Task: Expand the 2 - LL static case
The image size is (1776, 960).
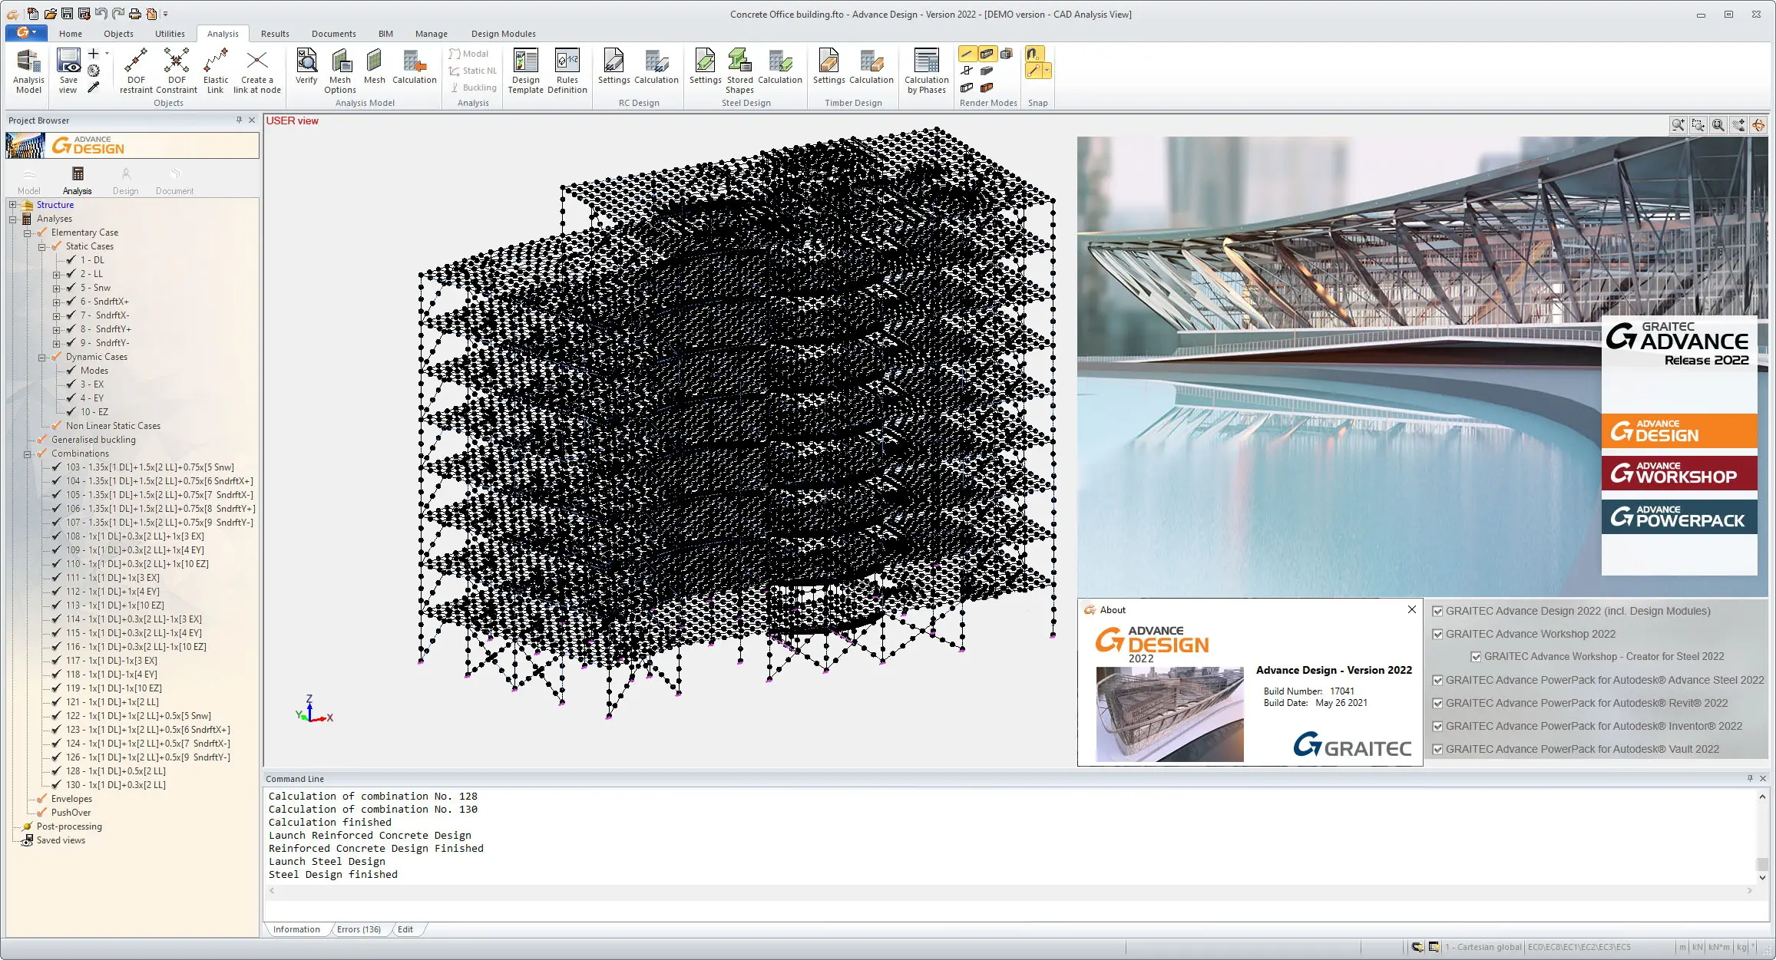Action: (56, 274)
